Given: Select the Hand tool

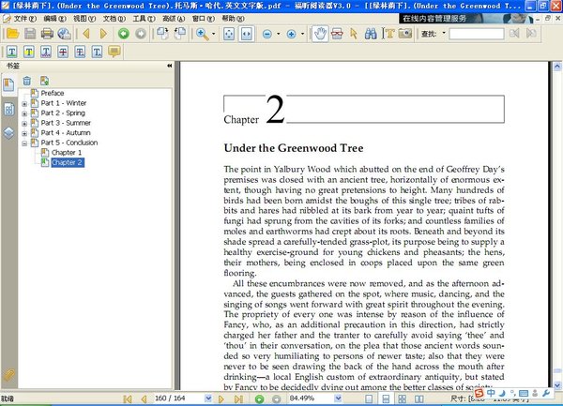Looking at the screenshot, I should 320,34.
